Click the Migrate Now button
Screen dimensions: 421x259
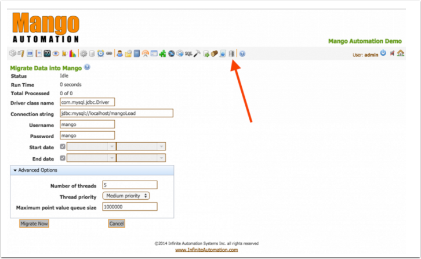click(34, 224)
